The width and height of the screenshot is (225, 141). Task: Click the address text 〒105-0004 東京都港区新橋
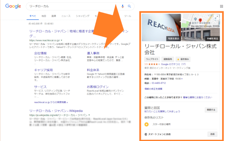(x=176, y=75)
